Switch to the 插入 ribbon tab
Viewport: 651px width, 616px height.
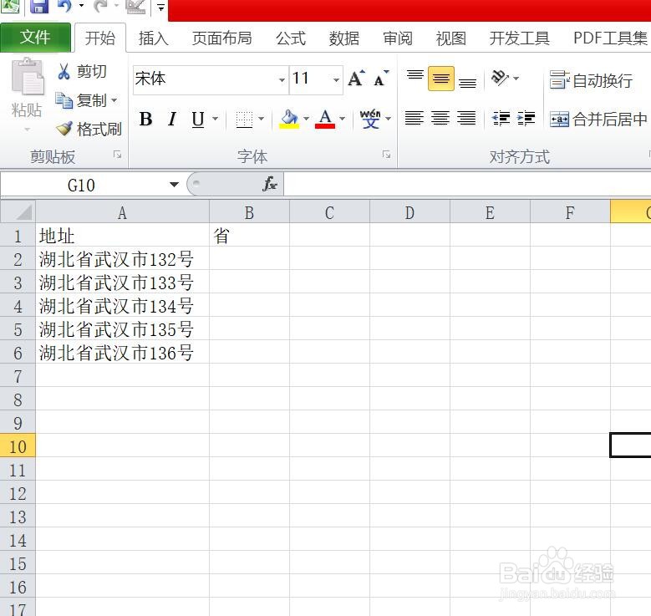(x=153, y=38)
